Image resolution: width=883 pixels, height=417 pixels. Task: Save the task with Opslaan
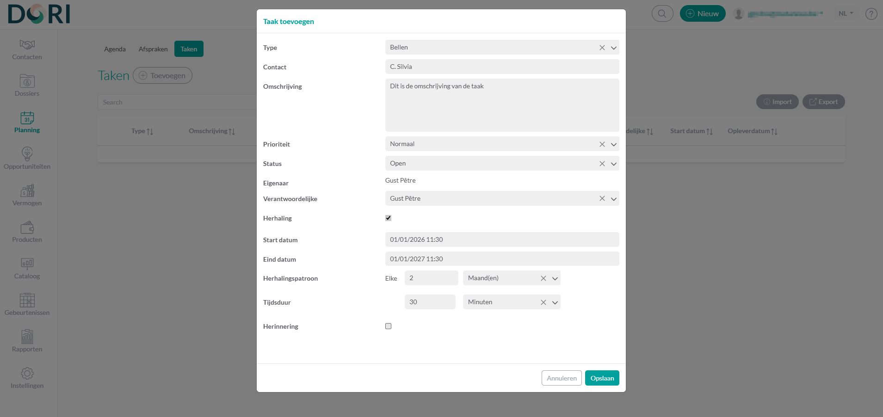(602, 378)
